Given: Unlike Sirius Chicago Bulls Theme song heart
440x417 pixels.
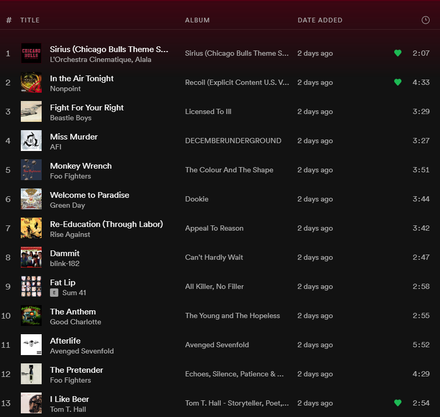Looking at the screenshot, I should coord(398,53).
